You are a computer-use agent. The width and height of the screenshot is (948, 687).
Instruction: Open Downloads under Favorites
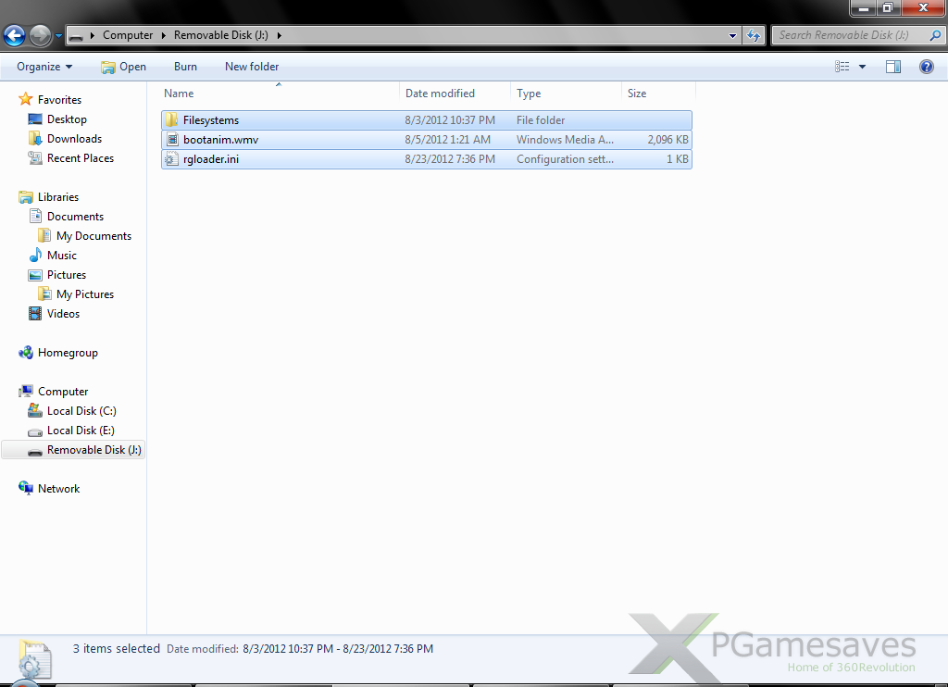click(x=74, y=139)
